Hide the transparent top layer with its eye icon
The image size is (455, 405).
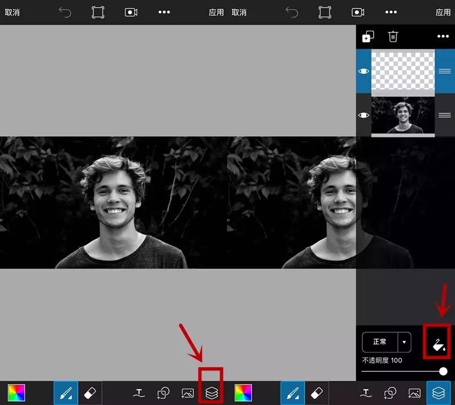coord(363,71)
